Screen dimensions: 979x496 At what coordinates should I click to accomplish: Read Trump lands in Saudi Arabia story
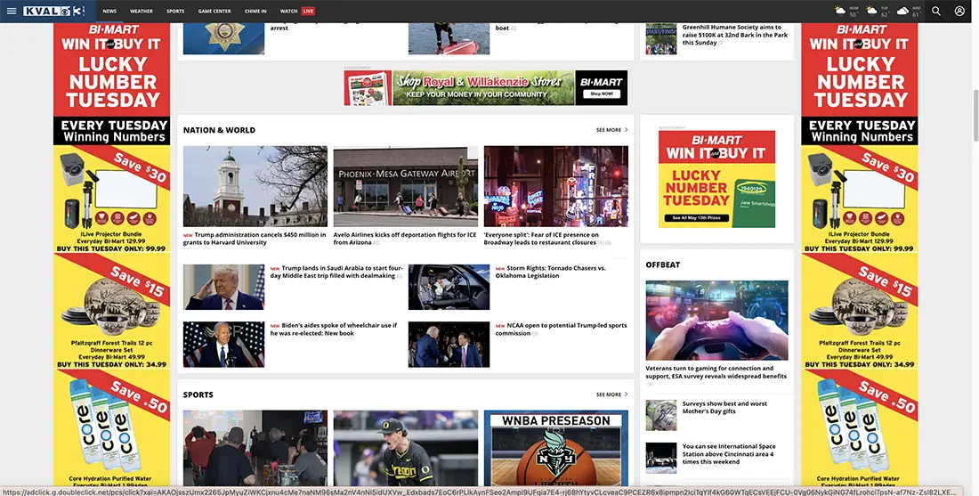pos(336,272)
